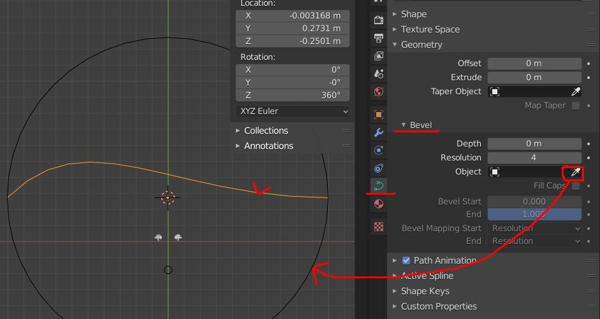Expand the Annotations panel
The image size is (600, 319).
point(238,146)
